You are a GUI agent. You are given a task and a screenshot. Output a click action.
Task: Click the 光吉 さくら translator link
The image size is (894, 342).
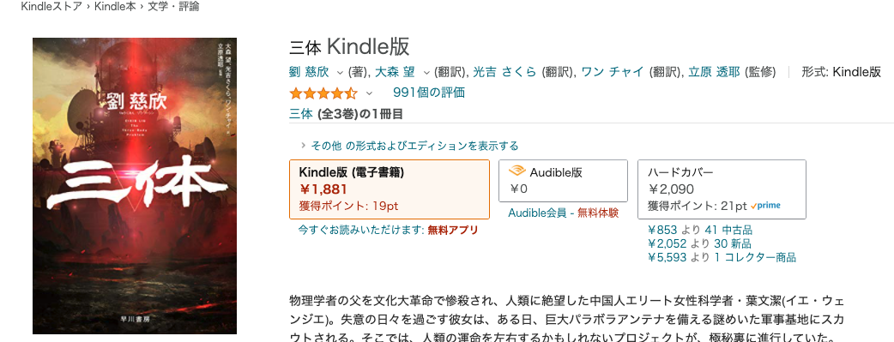click(504, 72)
